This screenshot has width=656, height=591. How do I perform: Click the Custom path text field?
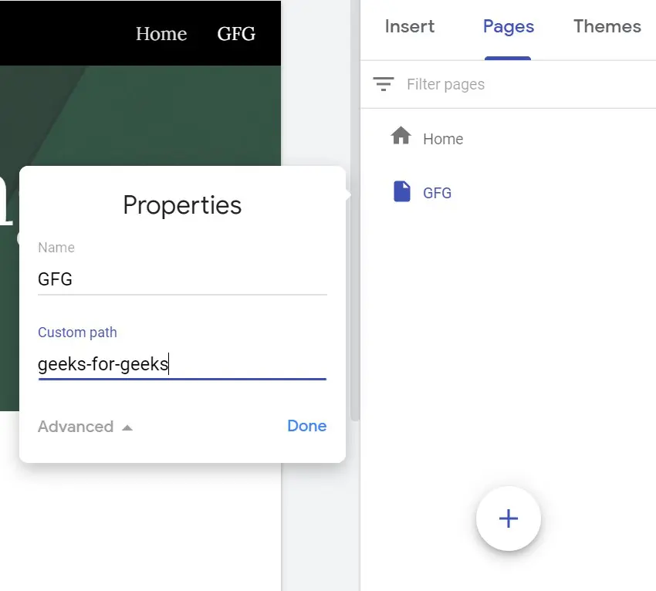pyautogui.click(x=182, y=364)
